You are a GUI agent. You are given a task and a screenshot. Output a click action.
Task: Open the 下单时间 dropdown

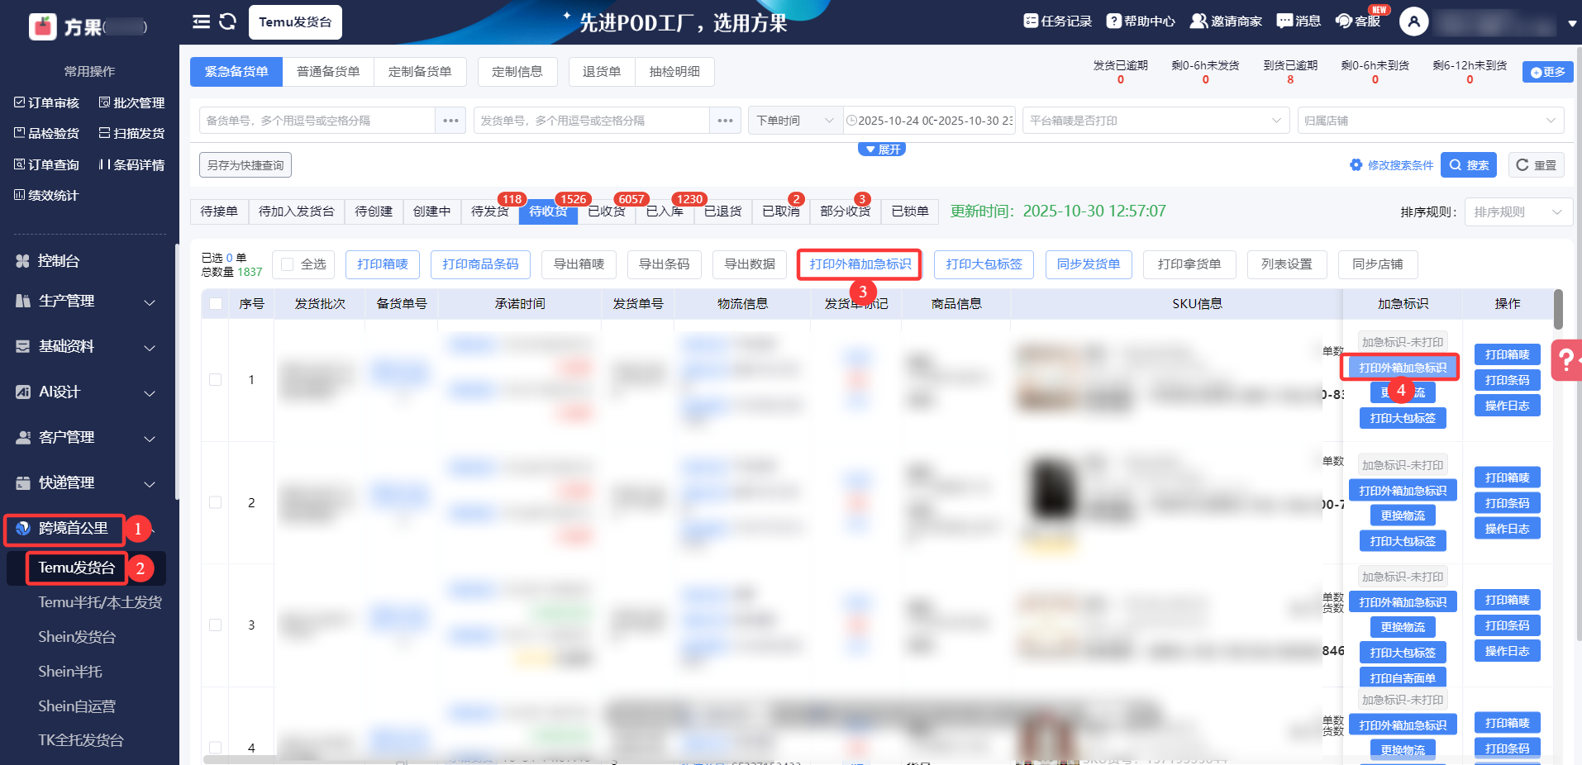795,121
